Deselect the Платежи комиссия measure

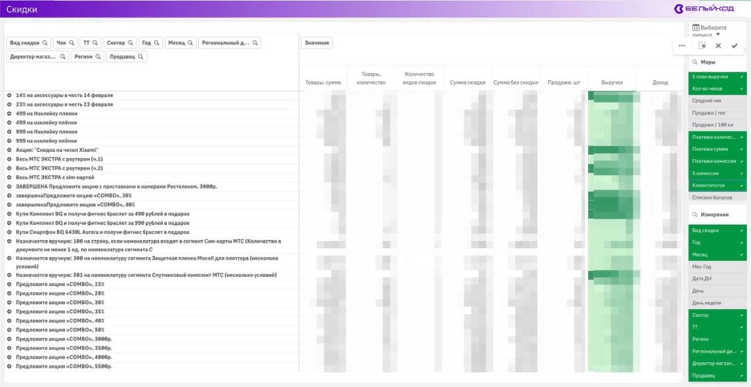[718, 161]
